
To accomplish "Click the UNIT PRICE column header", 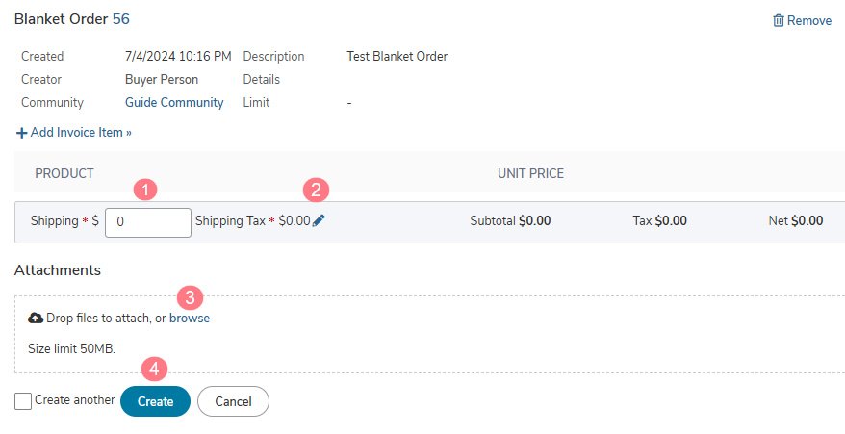I will point(531,173).
